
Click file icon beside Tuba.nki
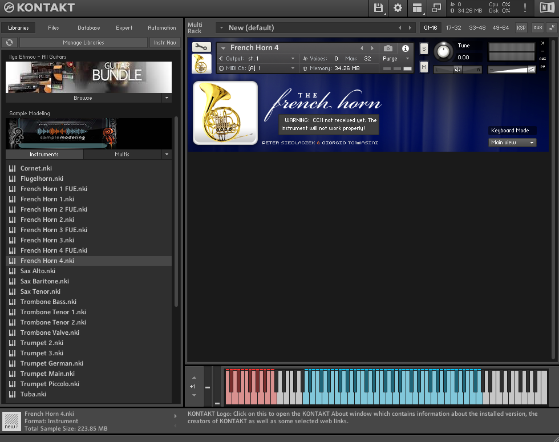tap(12, 394)
